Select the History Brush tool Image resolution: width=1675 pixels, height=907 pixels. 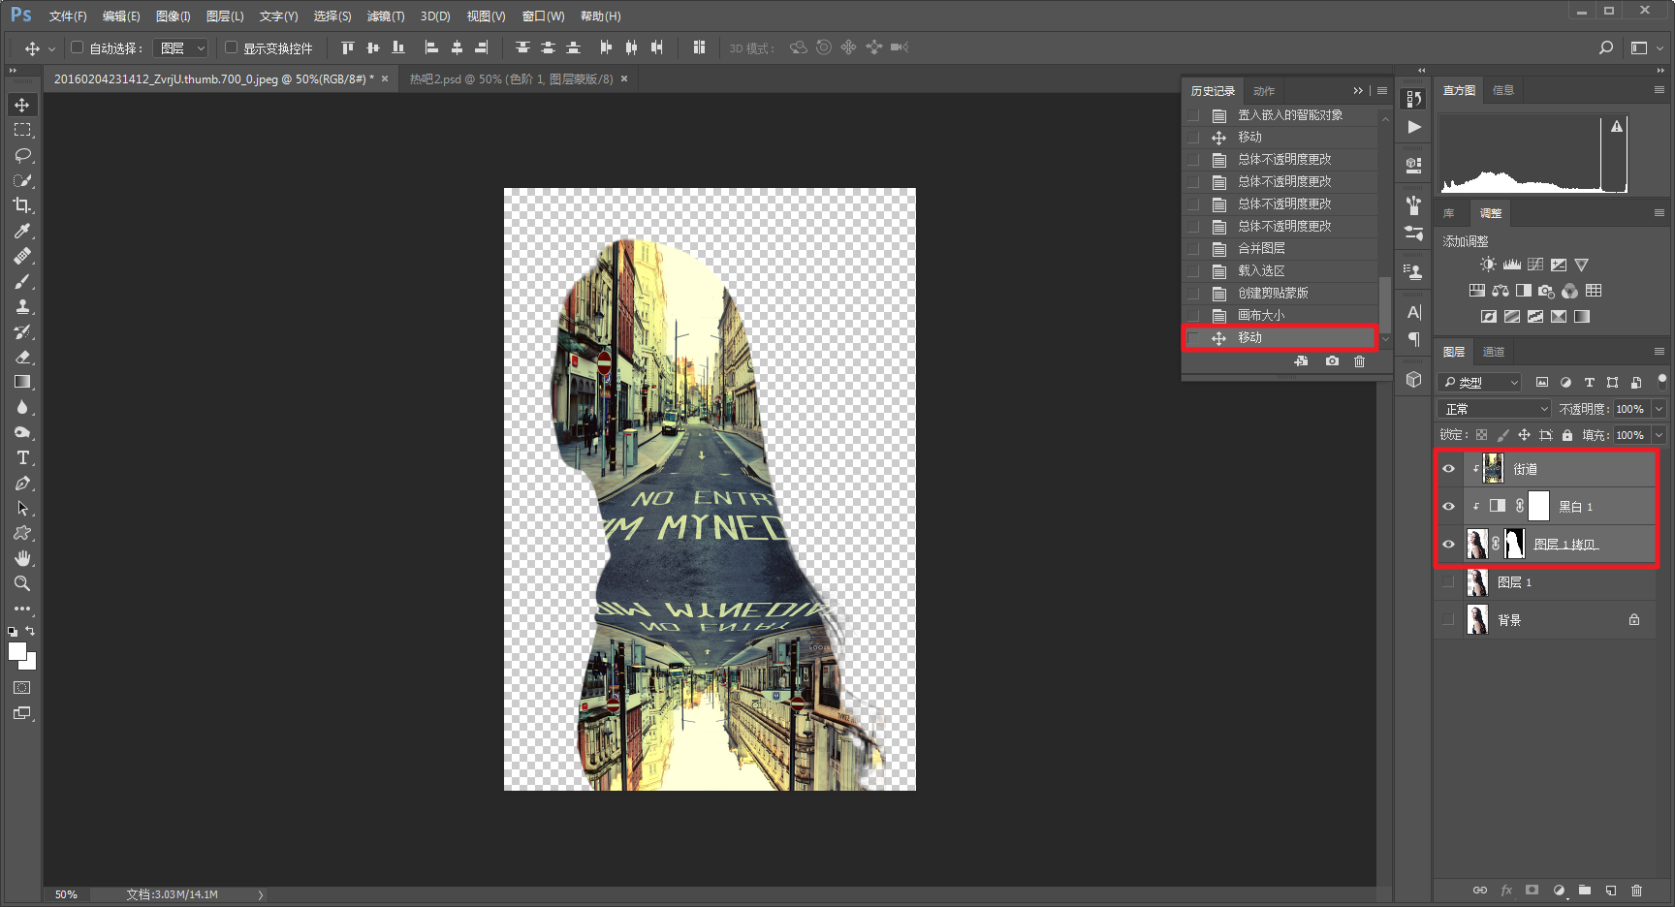pos(22,331)
